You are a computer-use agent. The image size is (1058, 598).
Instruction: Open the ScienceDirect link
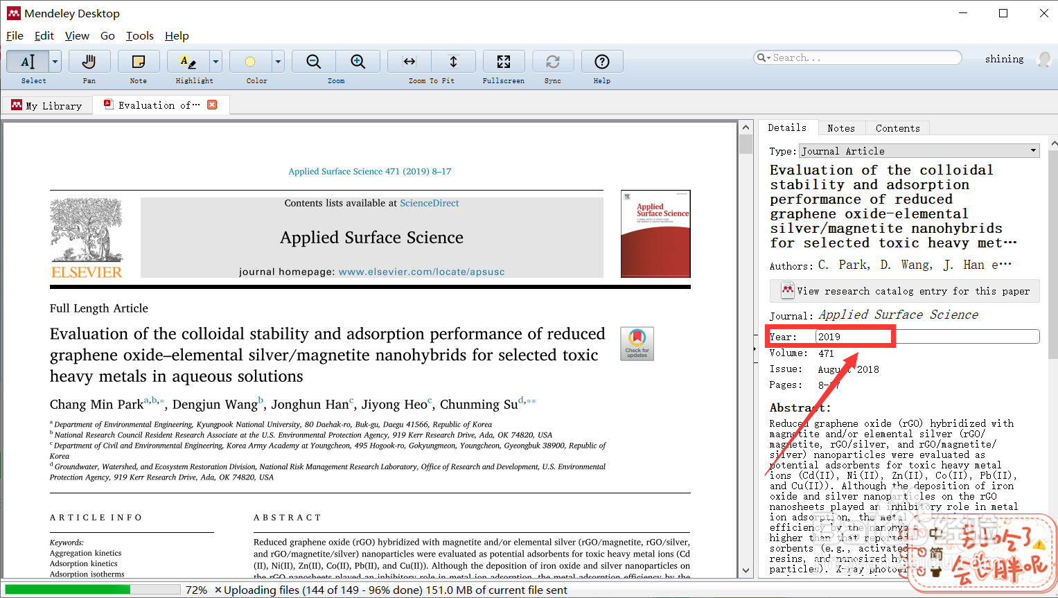point(430,203)
